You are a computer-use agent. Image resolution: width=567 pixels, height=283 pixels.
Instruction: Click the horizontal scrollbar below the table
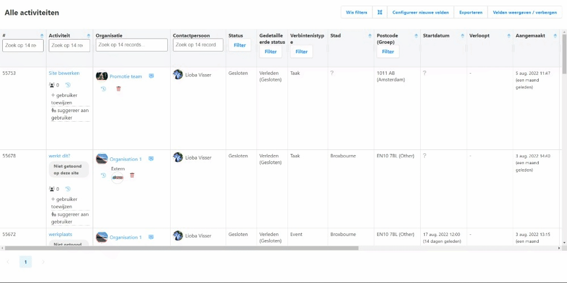181,248
